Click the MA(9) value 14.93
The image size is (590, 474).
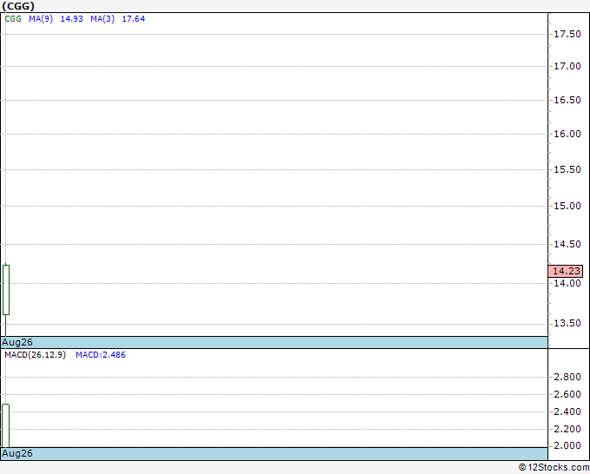point(71,19)
